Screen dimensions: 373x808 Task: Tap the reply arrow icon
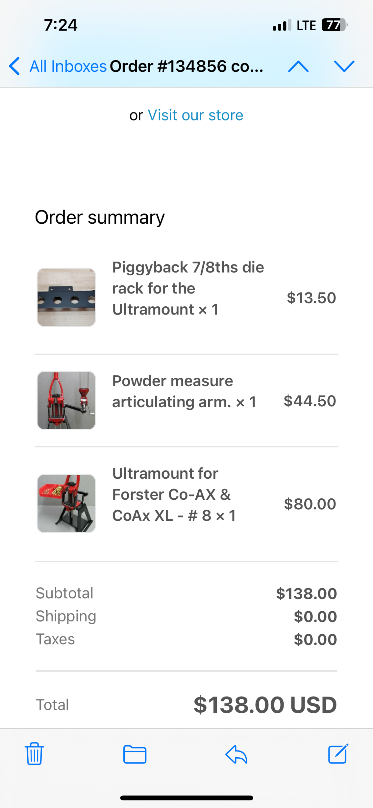click(x=236, y=754)
